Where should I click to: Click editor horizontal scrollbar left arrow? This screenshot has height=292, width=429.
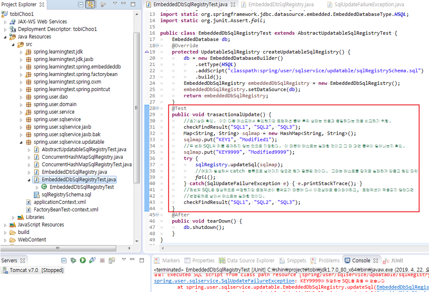(x=163, y=248)
